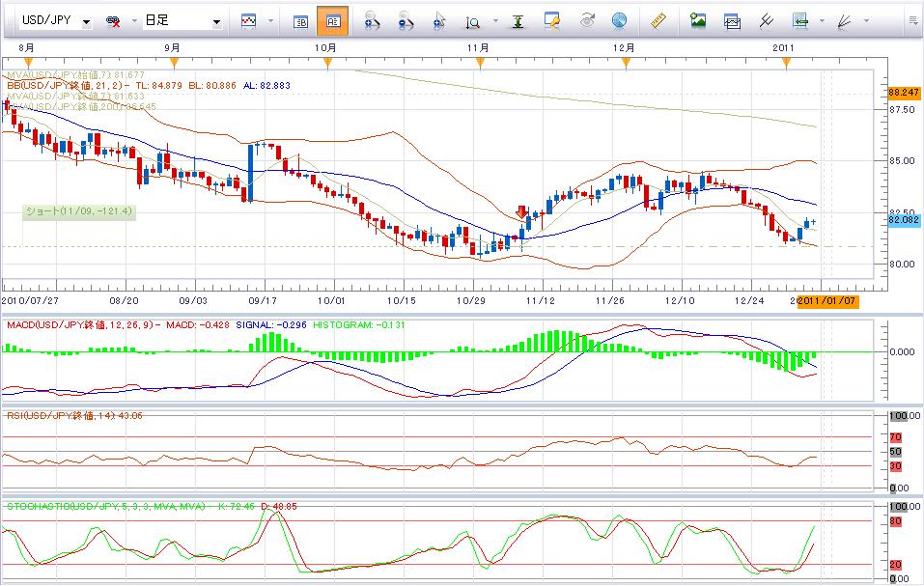This screenshot has width=924, height=586.
Task: Click the RSI indicator legend label
Action: point(75,416)
